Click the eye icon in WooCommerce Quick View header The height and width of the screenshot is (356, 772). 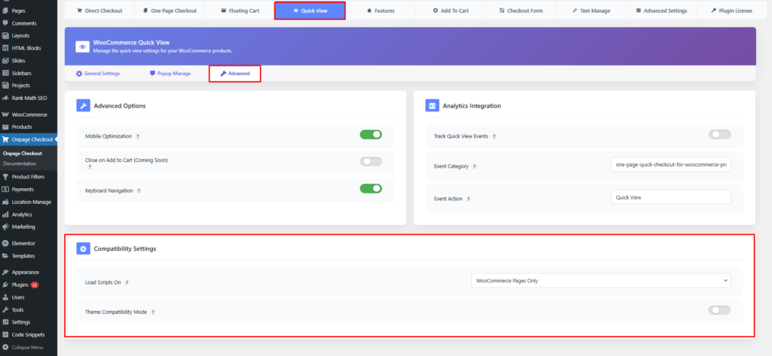82,46
